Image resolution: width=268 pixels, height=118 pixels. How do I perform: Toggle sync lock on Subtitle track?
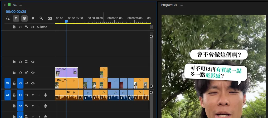[27, 27]
